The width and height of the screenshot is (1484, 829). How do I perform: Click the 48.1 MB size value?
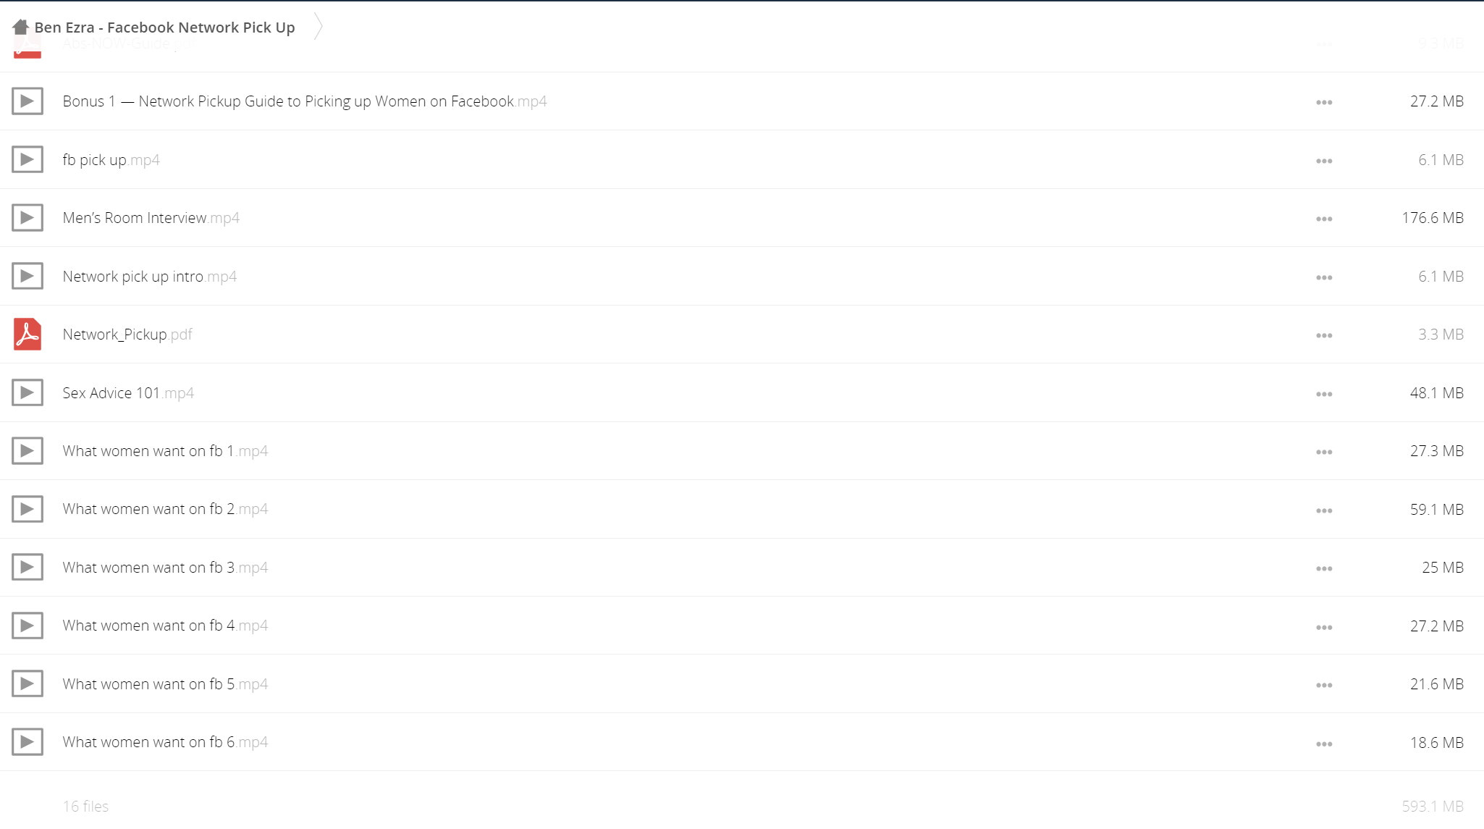1437,393
